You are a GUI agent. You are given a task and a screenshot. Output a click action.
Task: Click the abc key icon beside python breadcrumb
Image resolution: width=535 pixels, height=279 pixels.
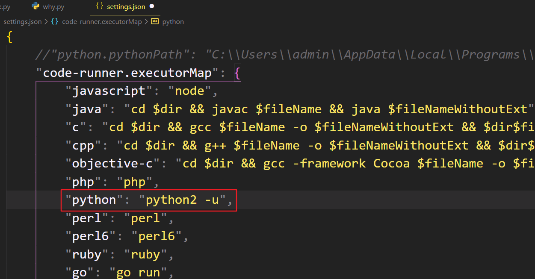tap(154, 21)
